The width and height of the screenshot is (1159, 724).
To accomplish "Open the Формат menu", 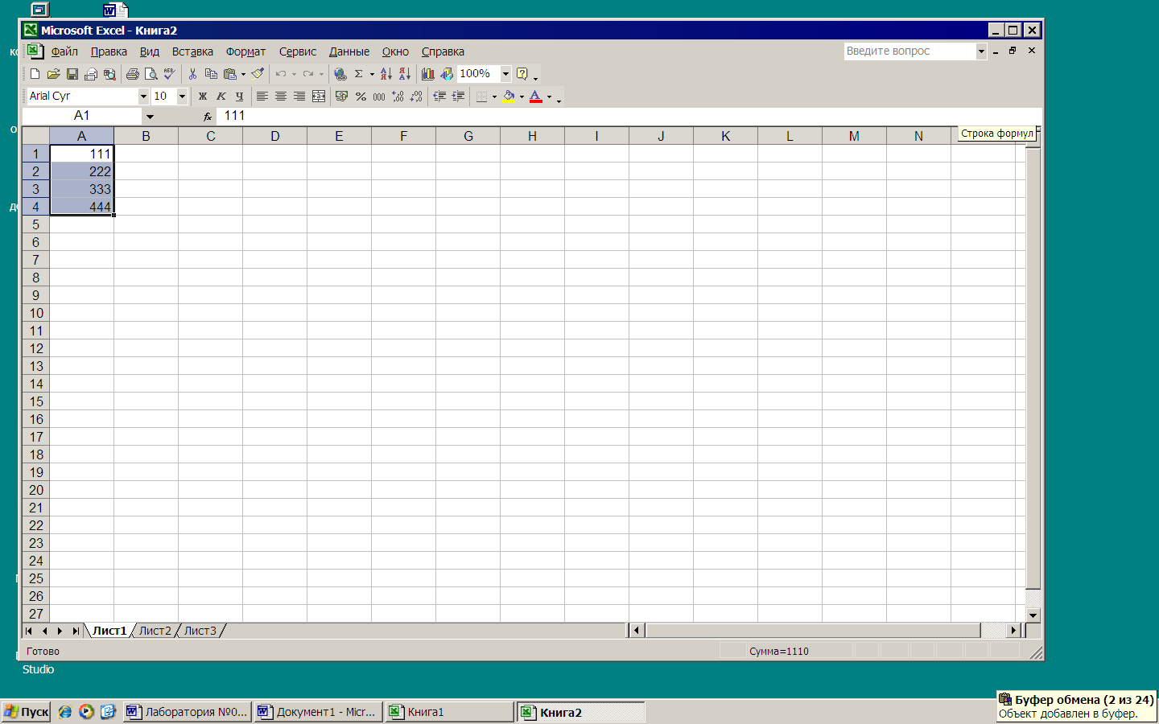I will [245, 51].
